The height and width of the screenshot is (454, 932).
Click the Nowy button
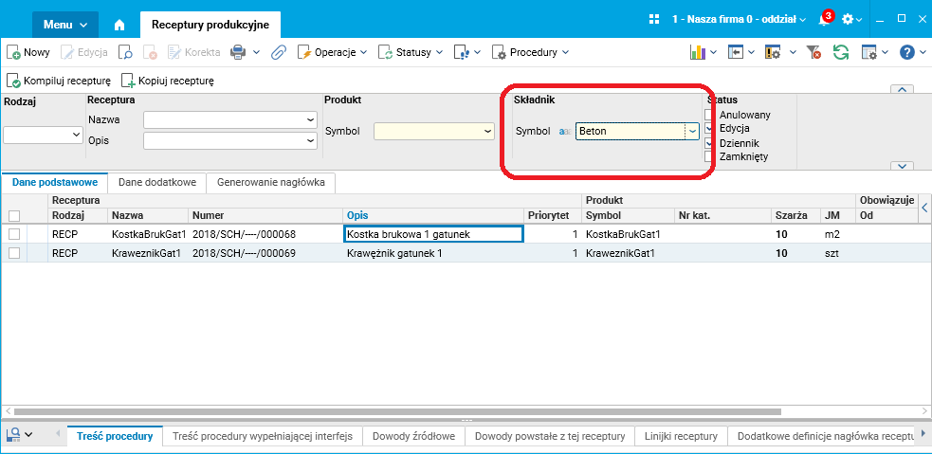tap(28, 52)
